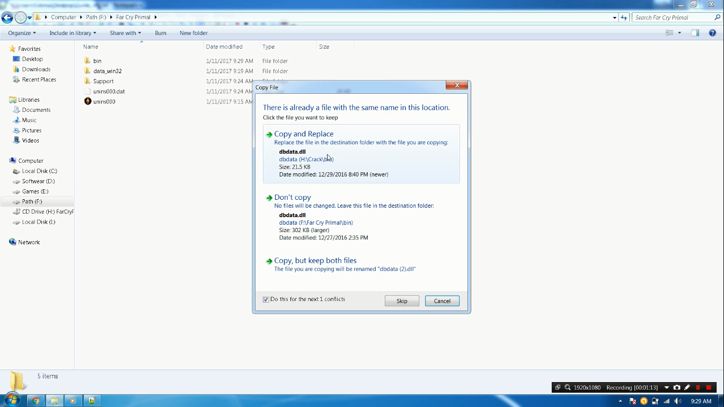Screen dimensions: 724x407
Task: Open address bar history dropdown
Action: point(614,17)
